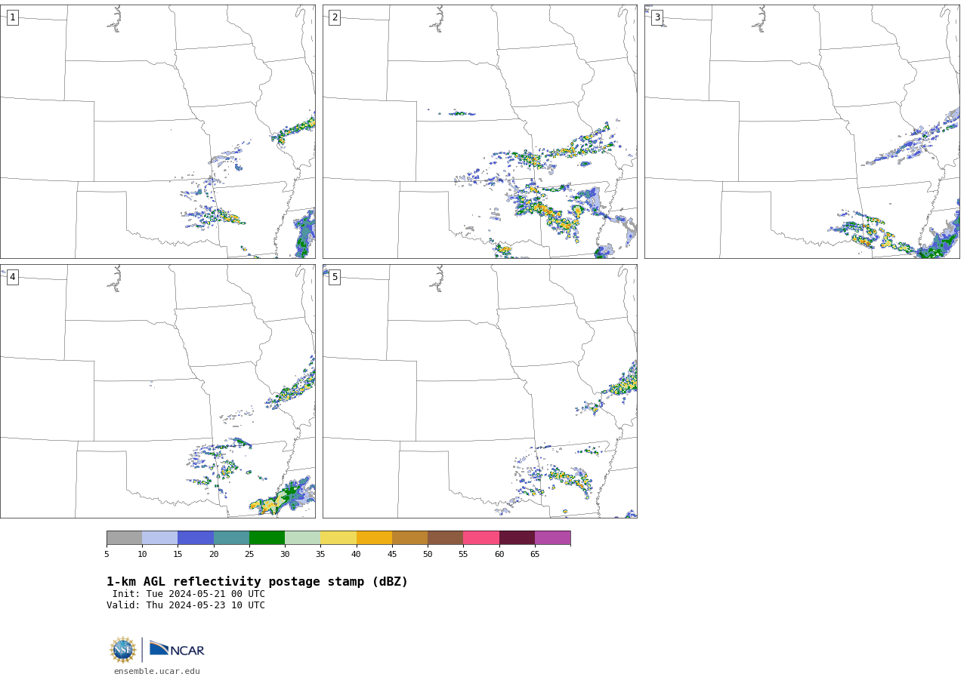The image size is (967, 680).
Task: Click the gray 5-10 dBZ swatch
Action: coord(124,538)
